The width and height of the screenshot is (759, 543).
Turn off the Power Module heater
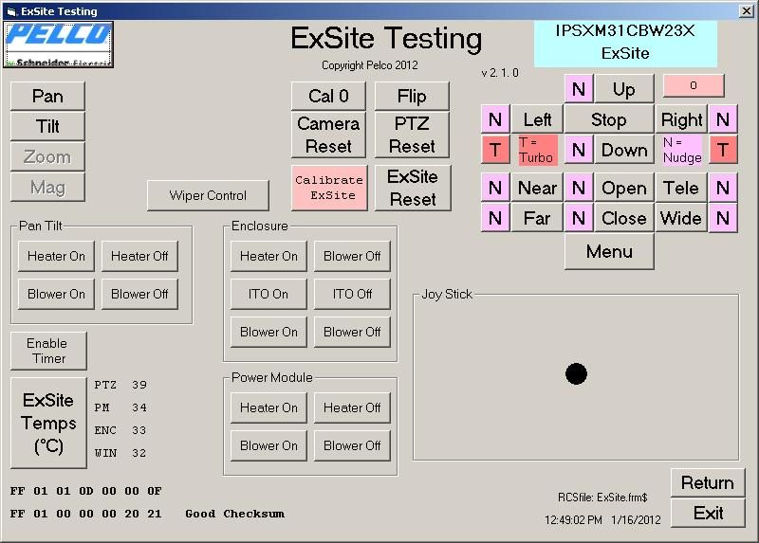pos(352,407)
